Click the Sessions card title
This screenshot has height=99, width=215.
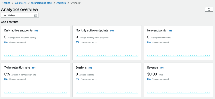point(81,67)
